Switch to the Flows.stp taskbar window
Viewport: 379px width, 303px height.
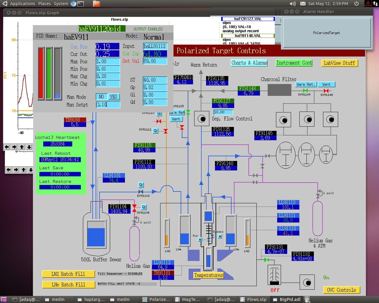point(253,299)
